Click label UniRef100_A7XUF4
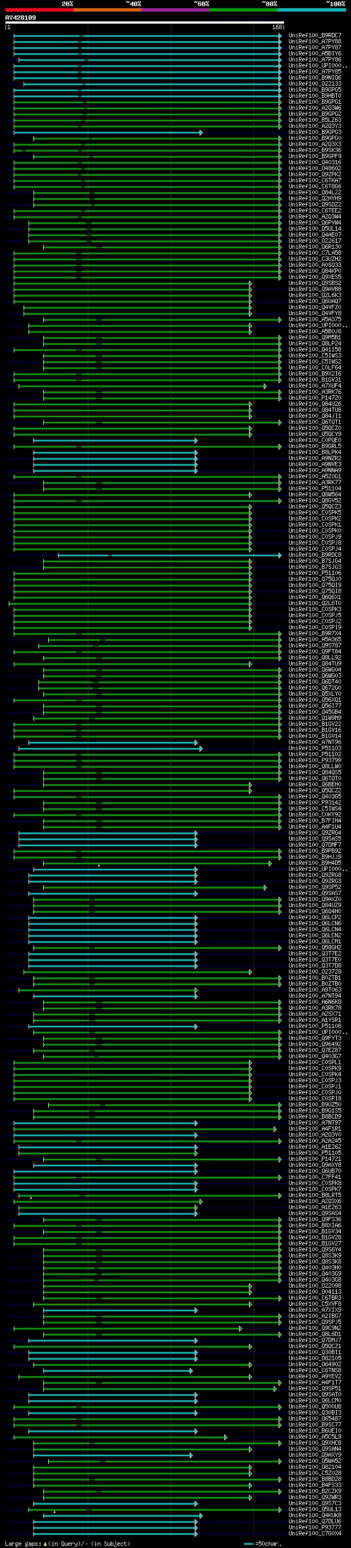Image resolution: width=351 pixels, height=1548 pixels. [315, 386]
